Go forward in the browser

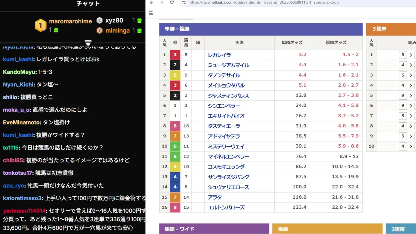click(162, 2)
